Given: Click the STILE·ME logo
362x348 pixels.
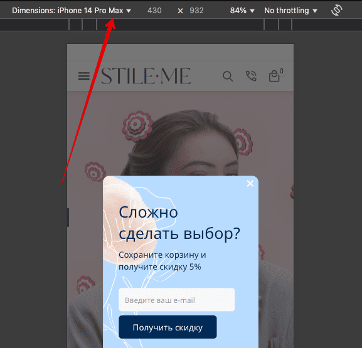Looking at the screenshot, I should (146, 76).
